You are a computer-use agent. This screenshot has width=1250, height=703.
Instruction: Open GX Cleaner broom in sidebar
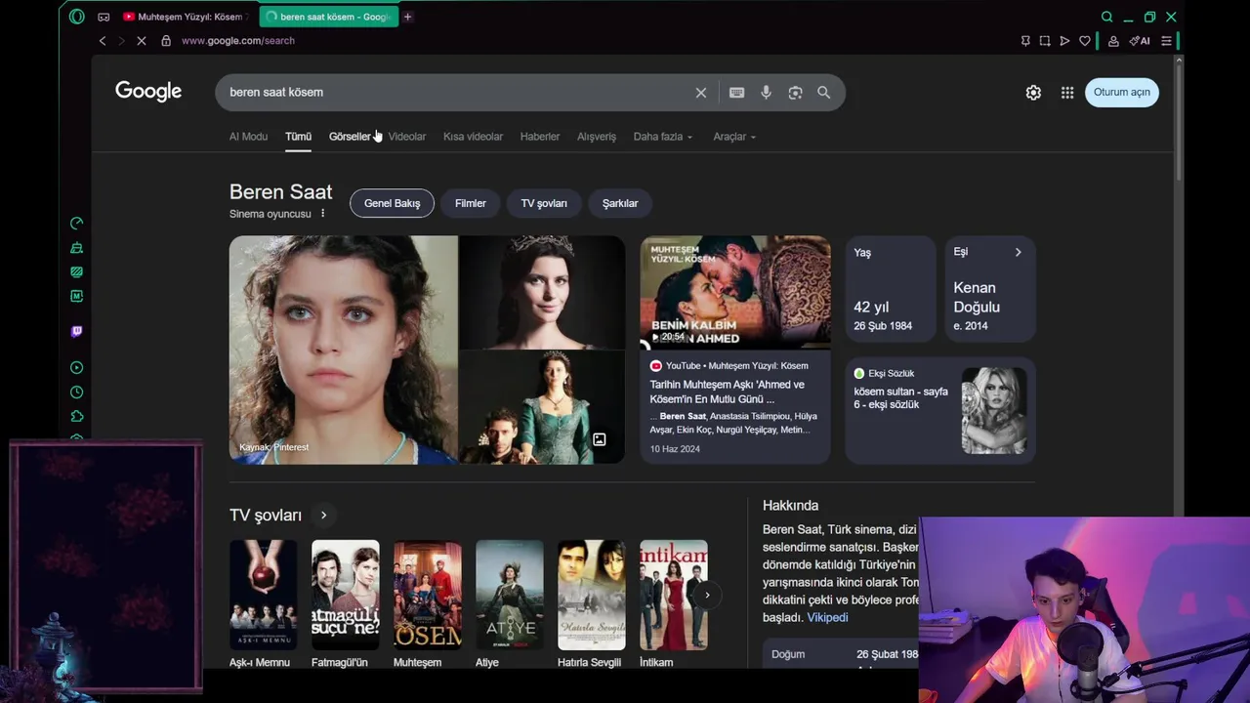point(77,248)
